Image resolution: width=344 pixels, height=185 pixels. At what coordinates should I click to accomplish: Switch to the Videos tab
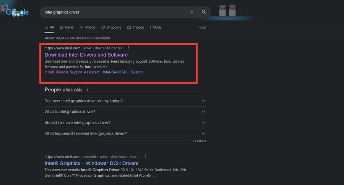click(88, 28)
